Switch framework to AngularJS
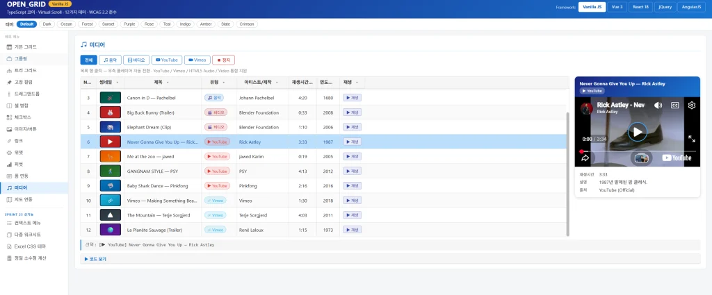 point(692,7)
